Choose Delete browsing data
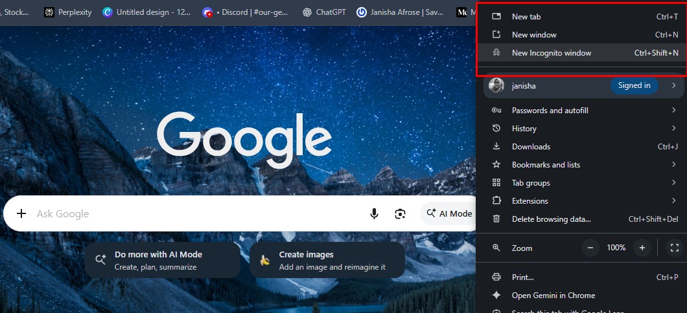 pos(581,219)
